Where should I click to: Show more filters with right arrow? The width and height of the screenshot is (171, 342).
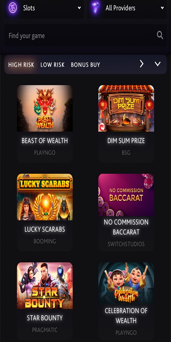click(x=142, y=64)
